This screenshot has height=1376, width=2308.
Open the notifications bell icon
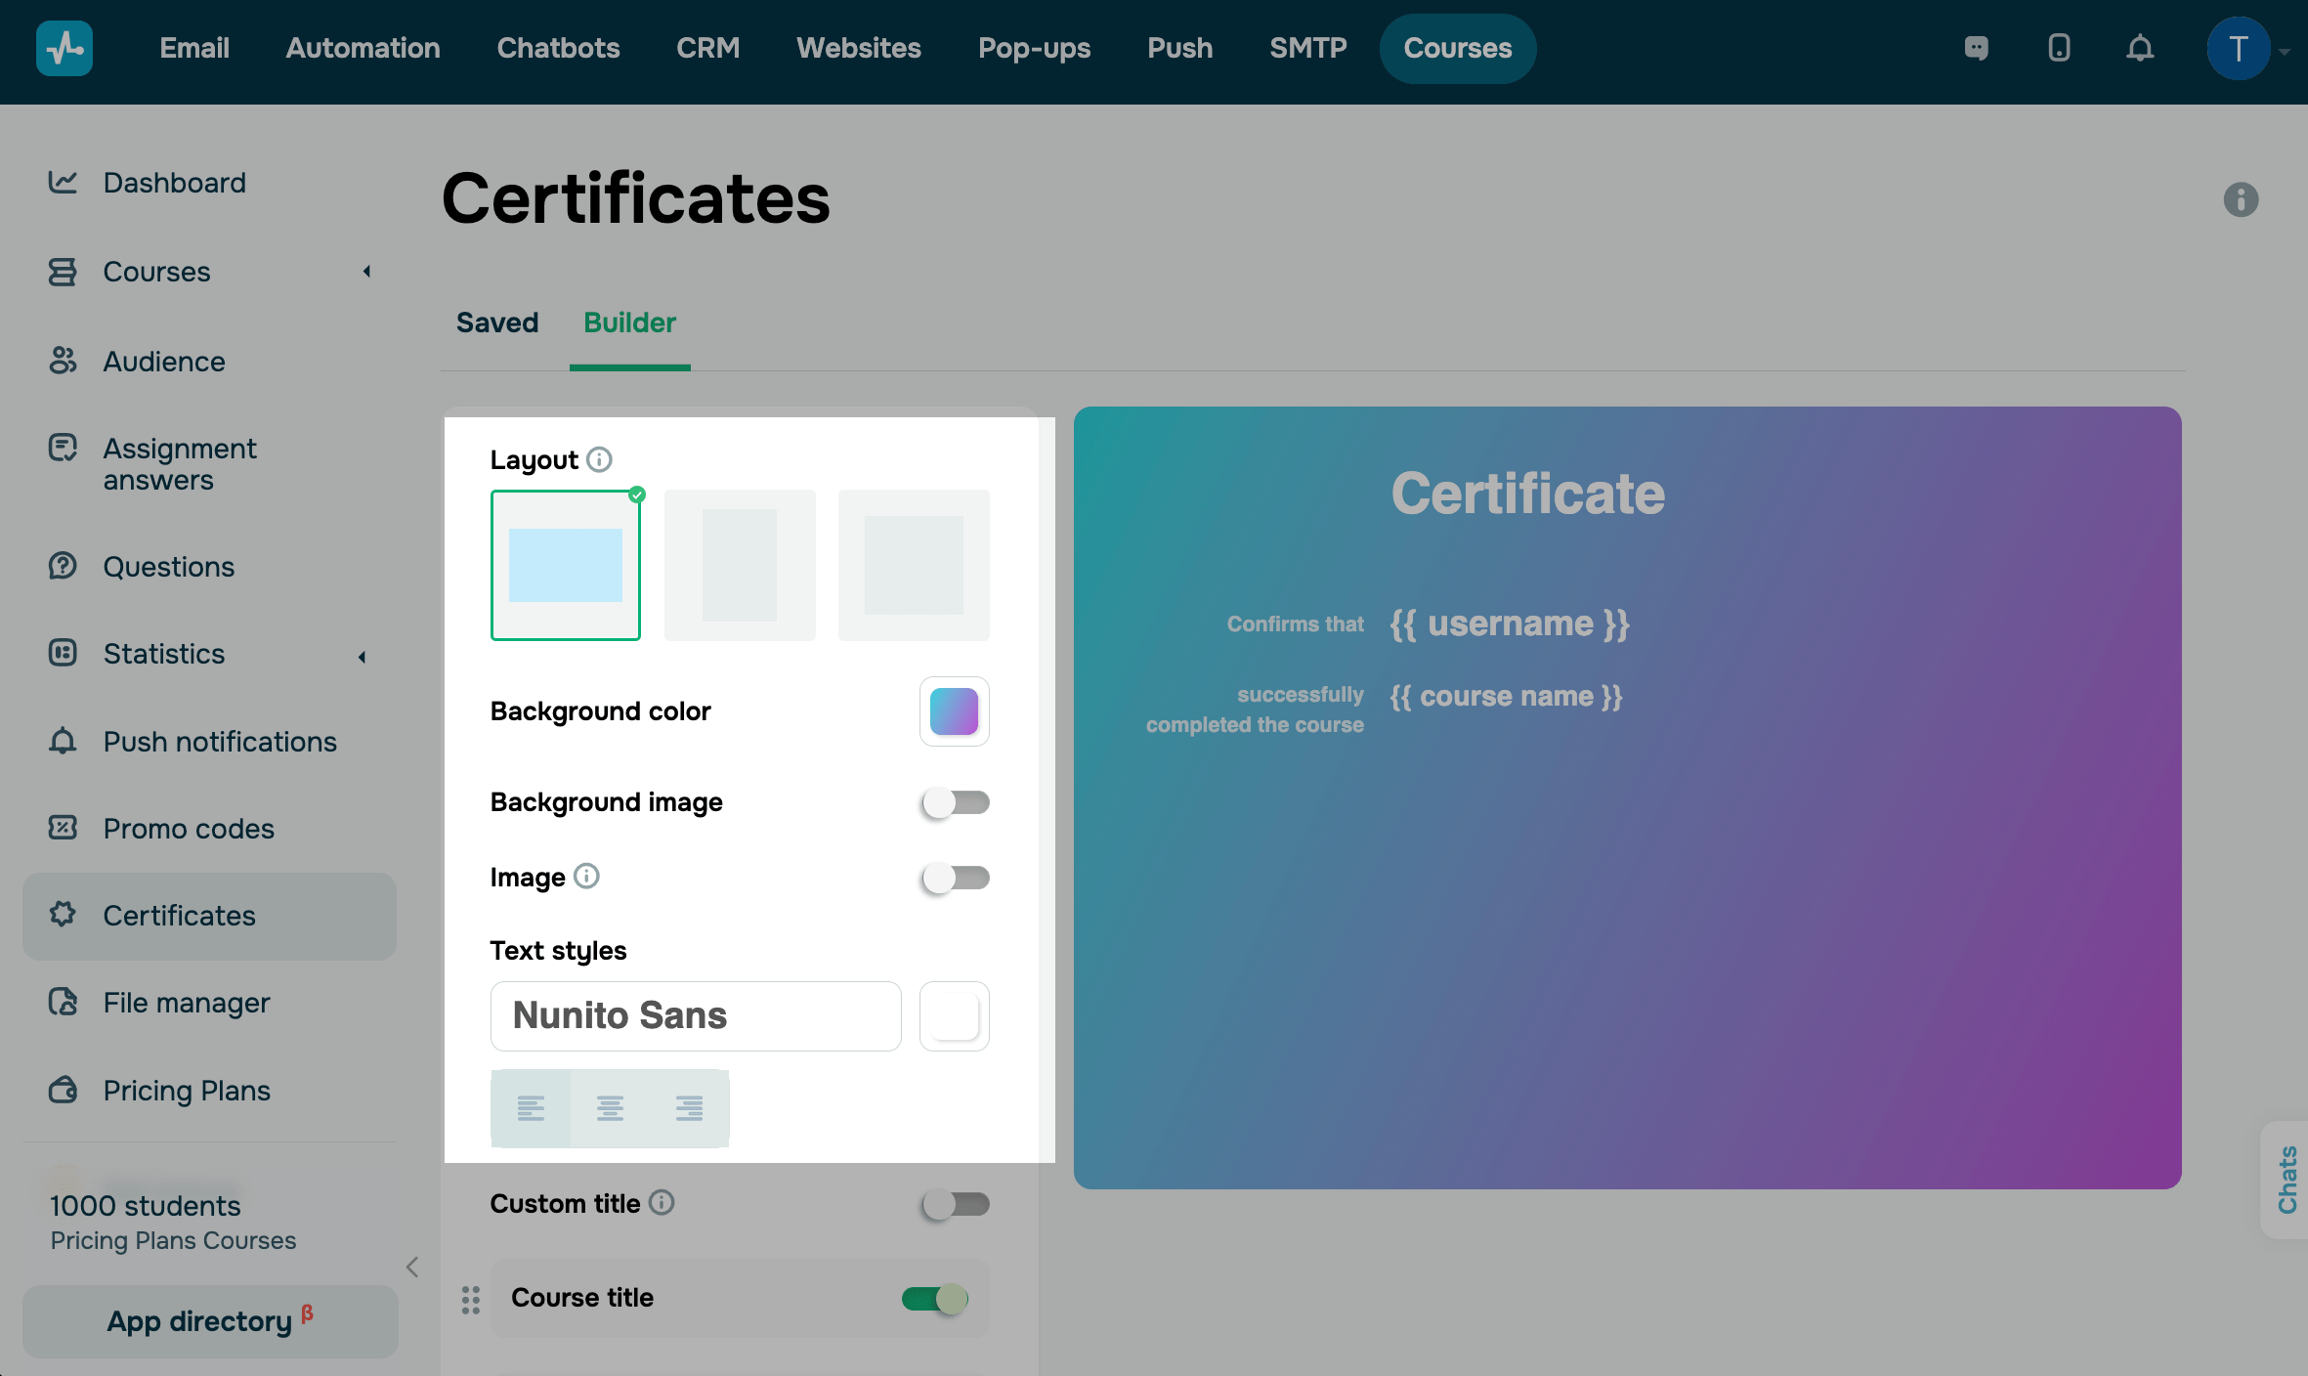click(2139, 48)
